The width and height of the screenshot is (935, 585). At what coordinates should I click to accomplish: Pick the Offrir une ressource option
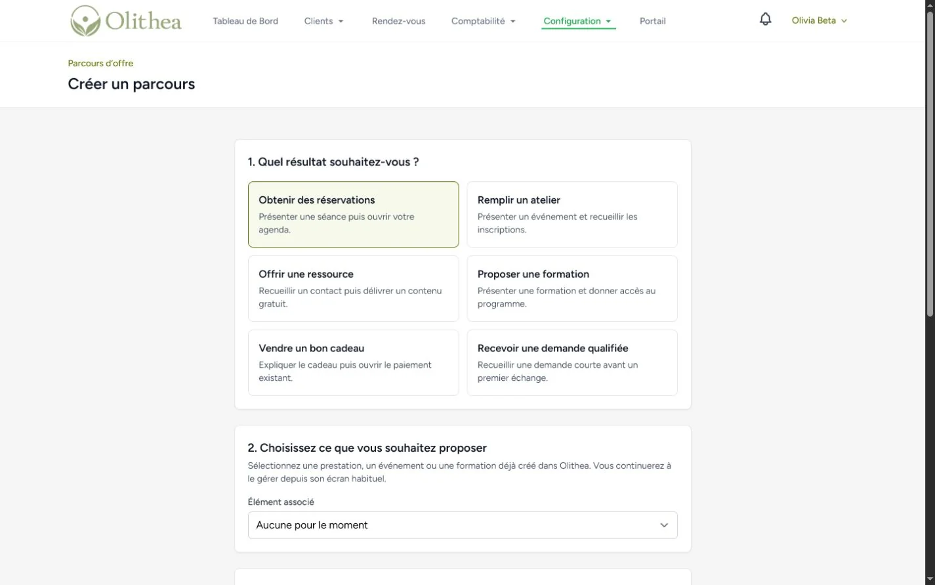(x=353, y=289)
